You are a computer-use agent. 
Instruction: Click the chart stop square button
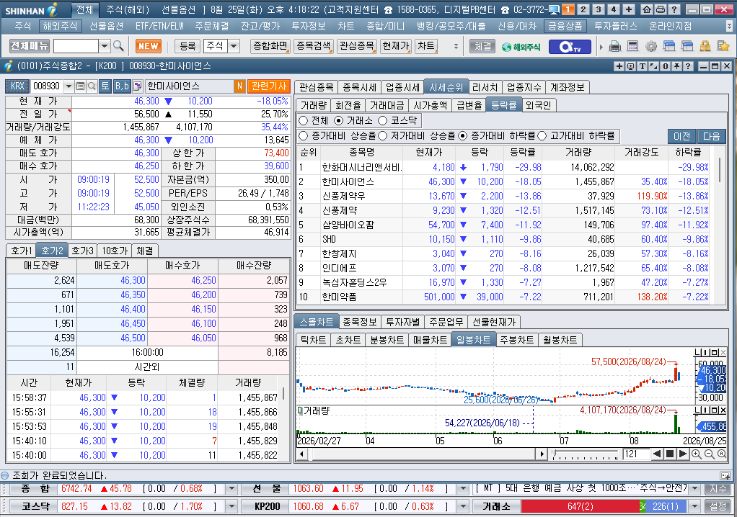(670, 454)
